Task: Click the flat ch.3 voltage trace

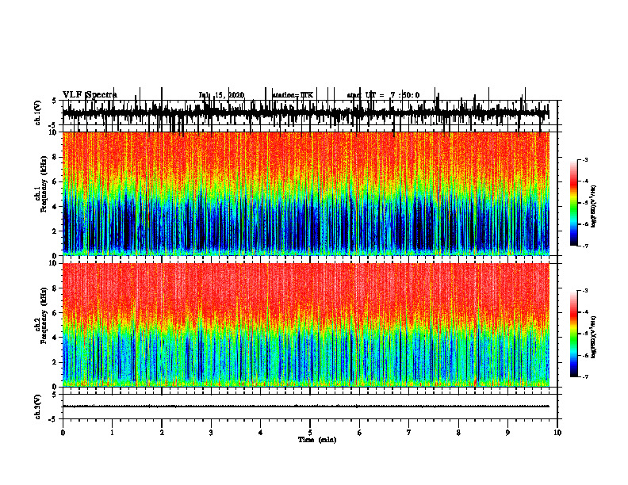Action: pos(305,407)
